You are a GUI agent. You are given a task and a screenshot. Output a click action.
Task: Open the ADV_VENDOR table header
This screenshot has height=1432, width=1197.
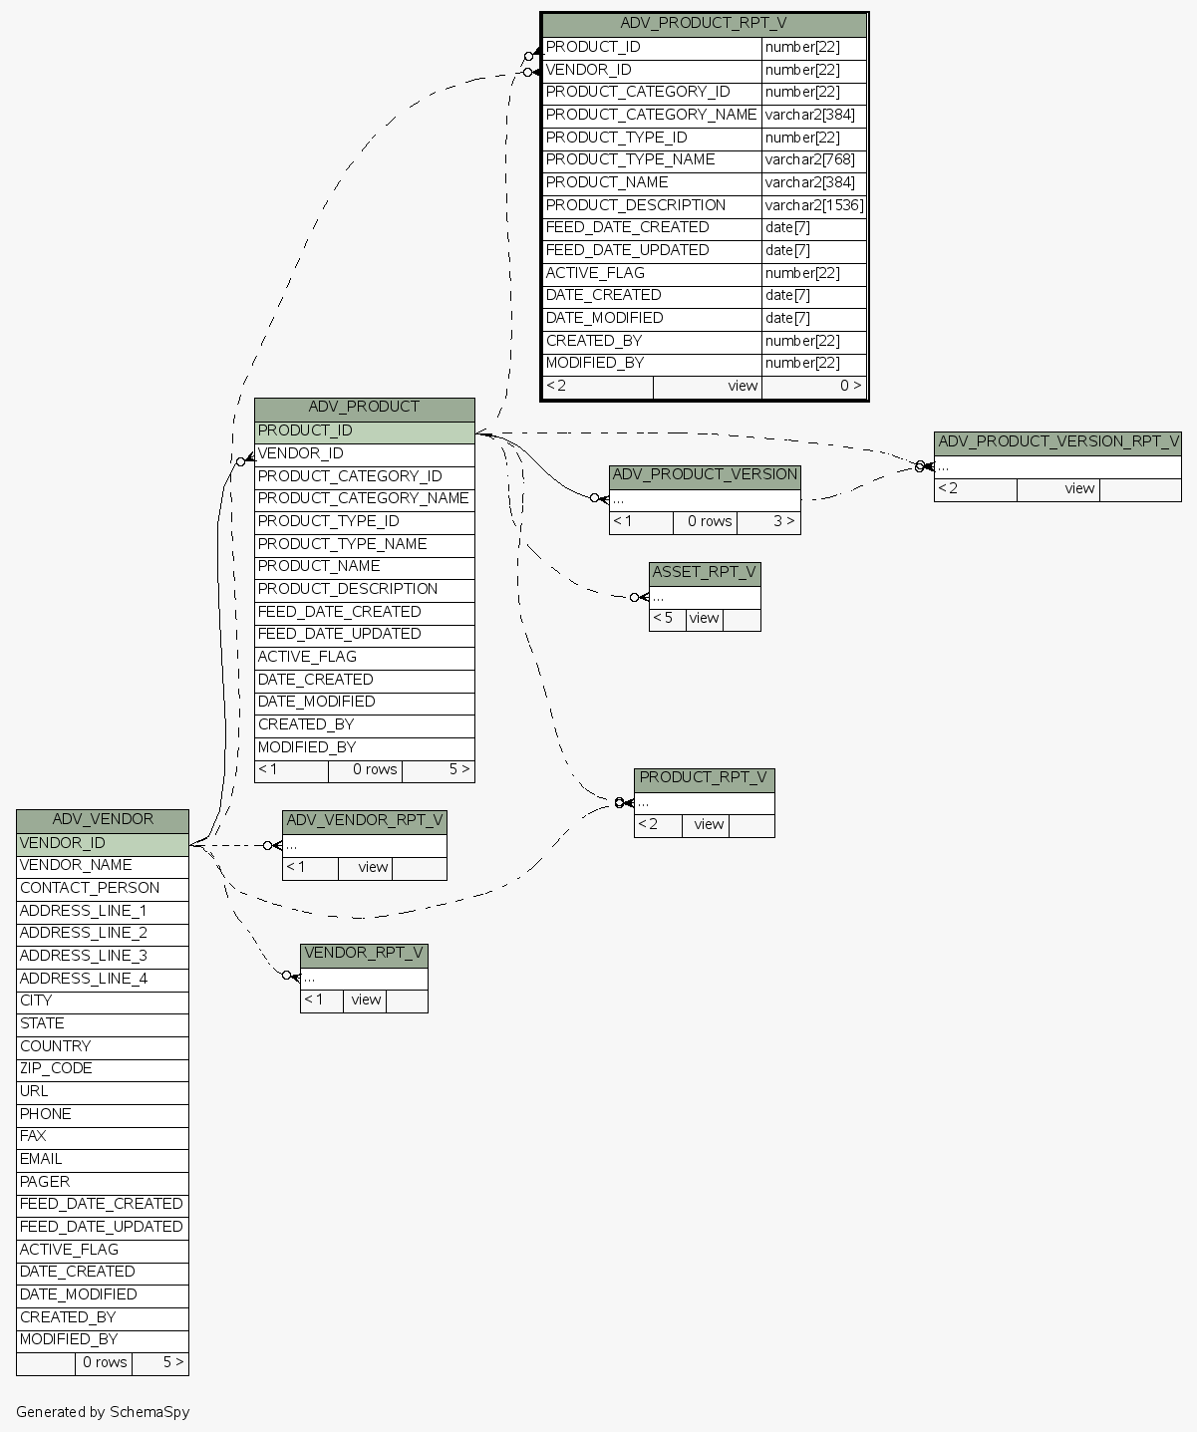pyautogui.click(x=103, y=820)
